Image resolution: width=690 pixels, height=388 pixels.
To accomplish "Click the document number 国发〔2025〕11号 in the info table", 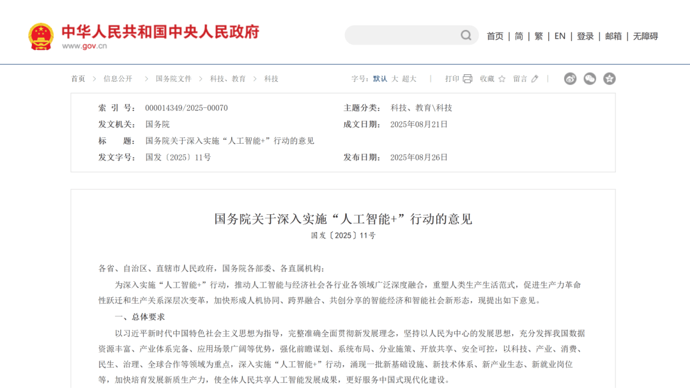I will [x=178, y=158].
